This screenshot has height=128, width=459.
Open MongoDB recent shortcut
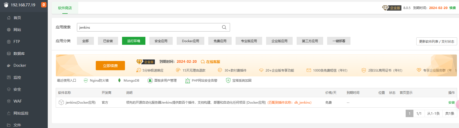[128, 81]
